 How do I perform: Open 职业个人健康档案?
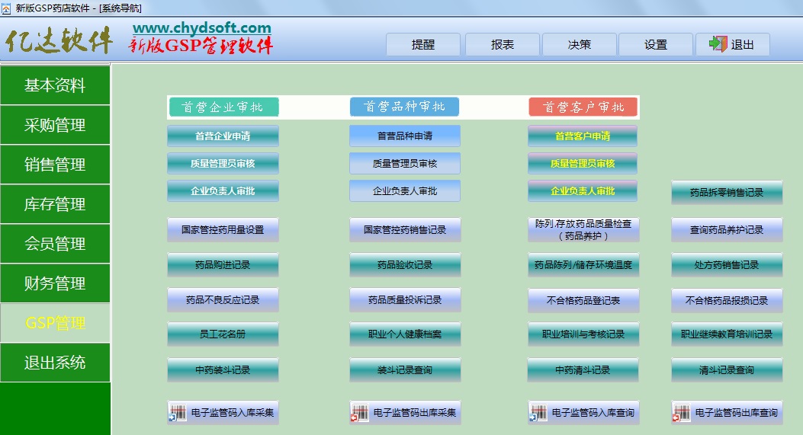405,334
